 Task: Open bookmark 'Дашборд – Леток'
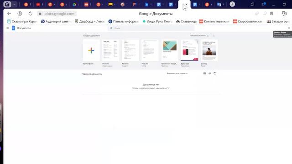89,21
